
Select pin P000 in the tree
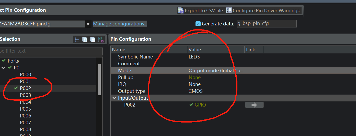coord(26,74)
